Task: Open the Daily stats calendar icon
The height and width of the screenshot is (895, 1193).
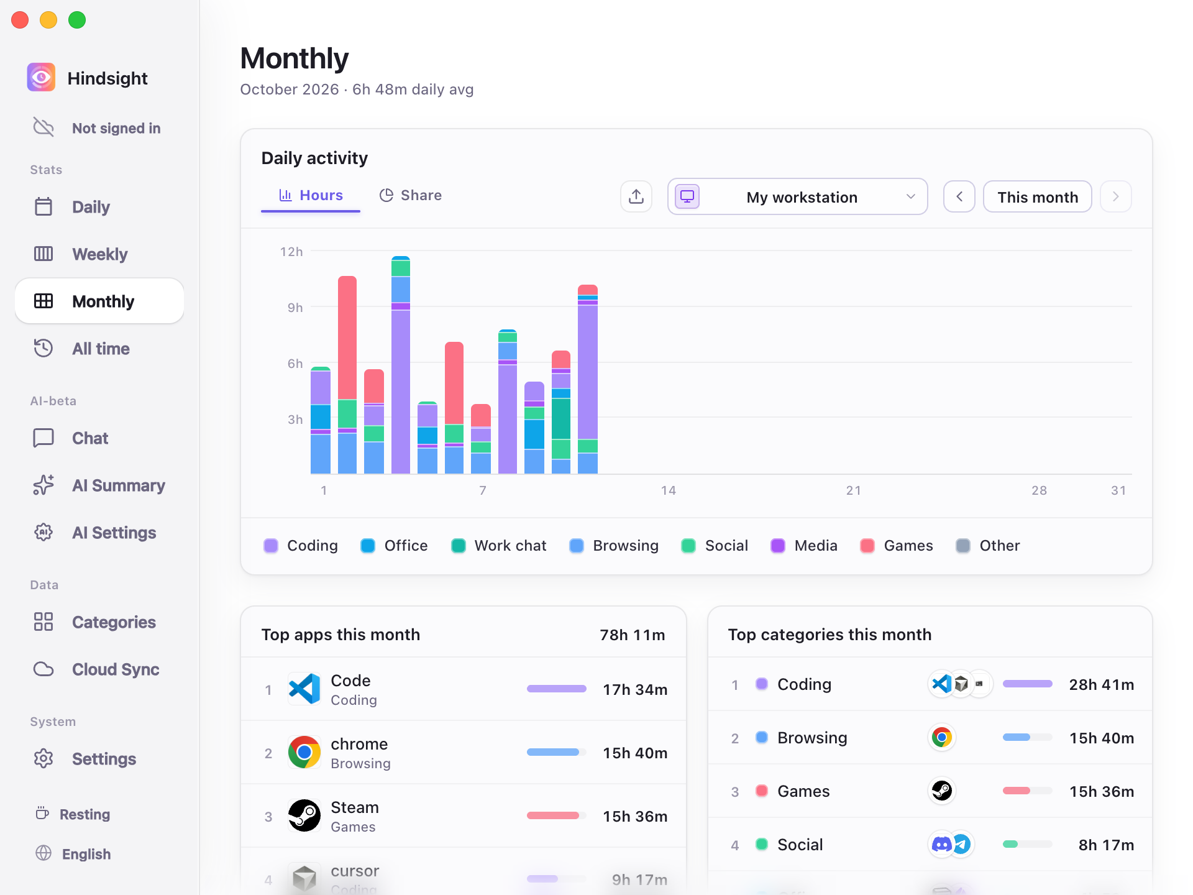Action: [x=43, y=206]
